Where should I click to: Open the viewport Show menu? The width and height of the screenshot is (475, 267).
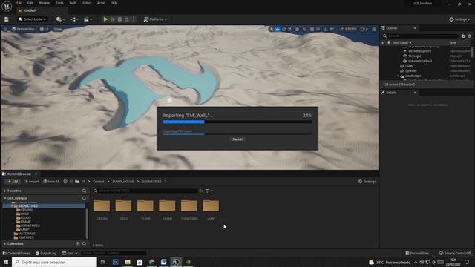point(58,29)
